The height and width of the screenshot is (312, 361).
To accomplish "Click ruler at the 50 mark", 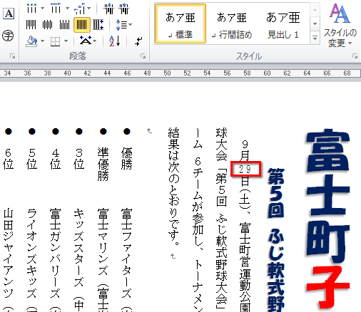I will (167, 73).
